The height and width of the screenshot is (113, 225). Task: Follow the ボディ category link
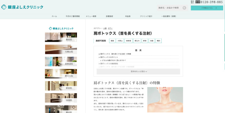(x=110, y=28)
